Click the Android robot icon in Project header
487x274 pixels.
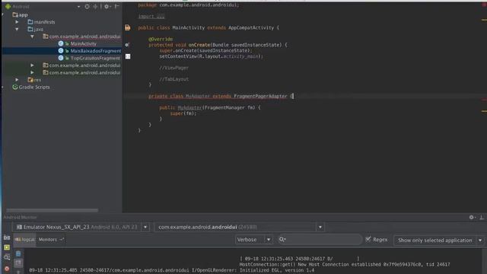[x=8, y=7]
